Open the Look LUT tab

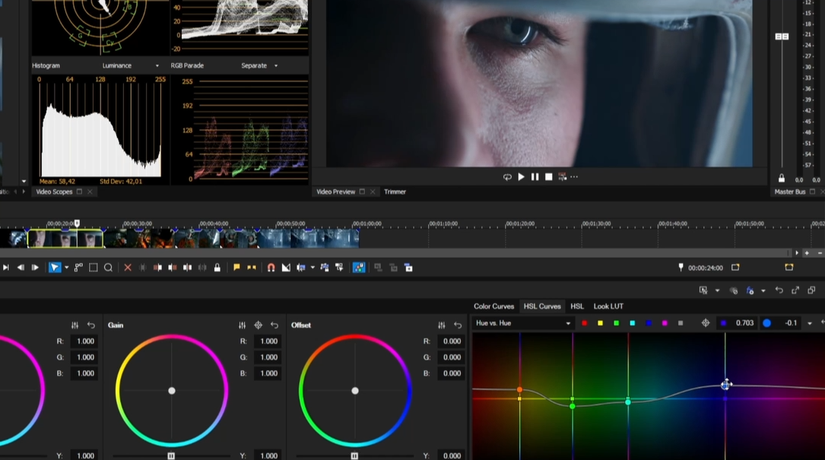608,306
